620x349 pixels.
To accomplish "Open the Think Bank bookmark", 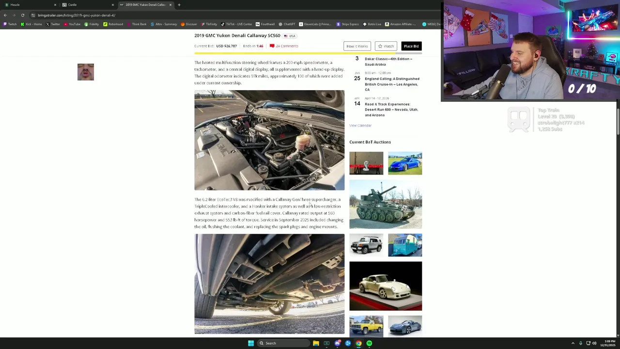I will tap(137, 24).
